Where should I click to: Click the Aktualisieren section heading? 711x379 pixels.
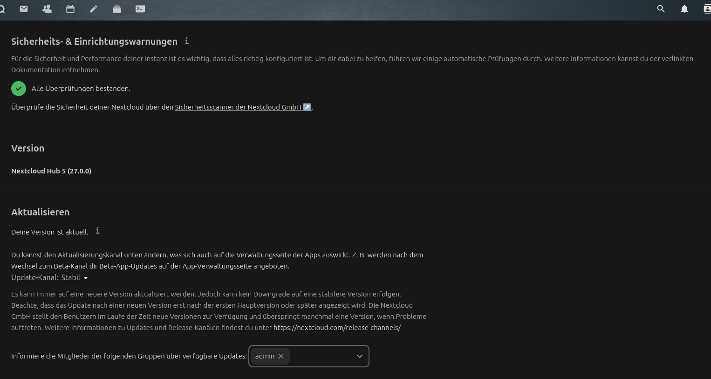point(41,212)
